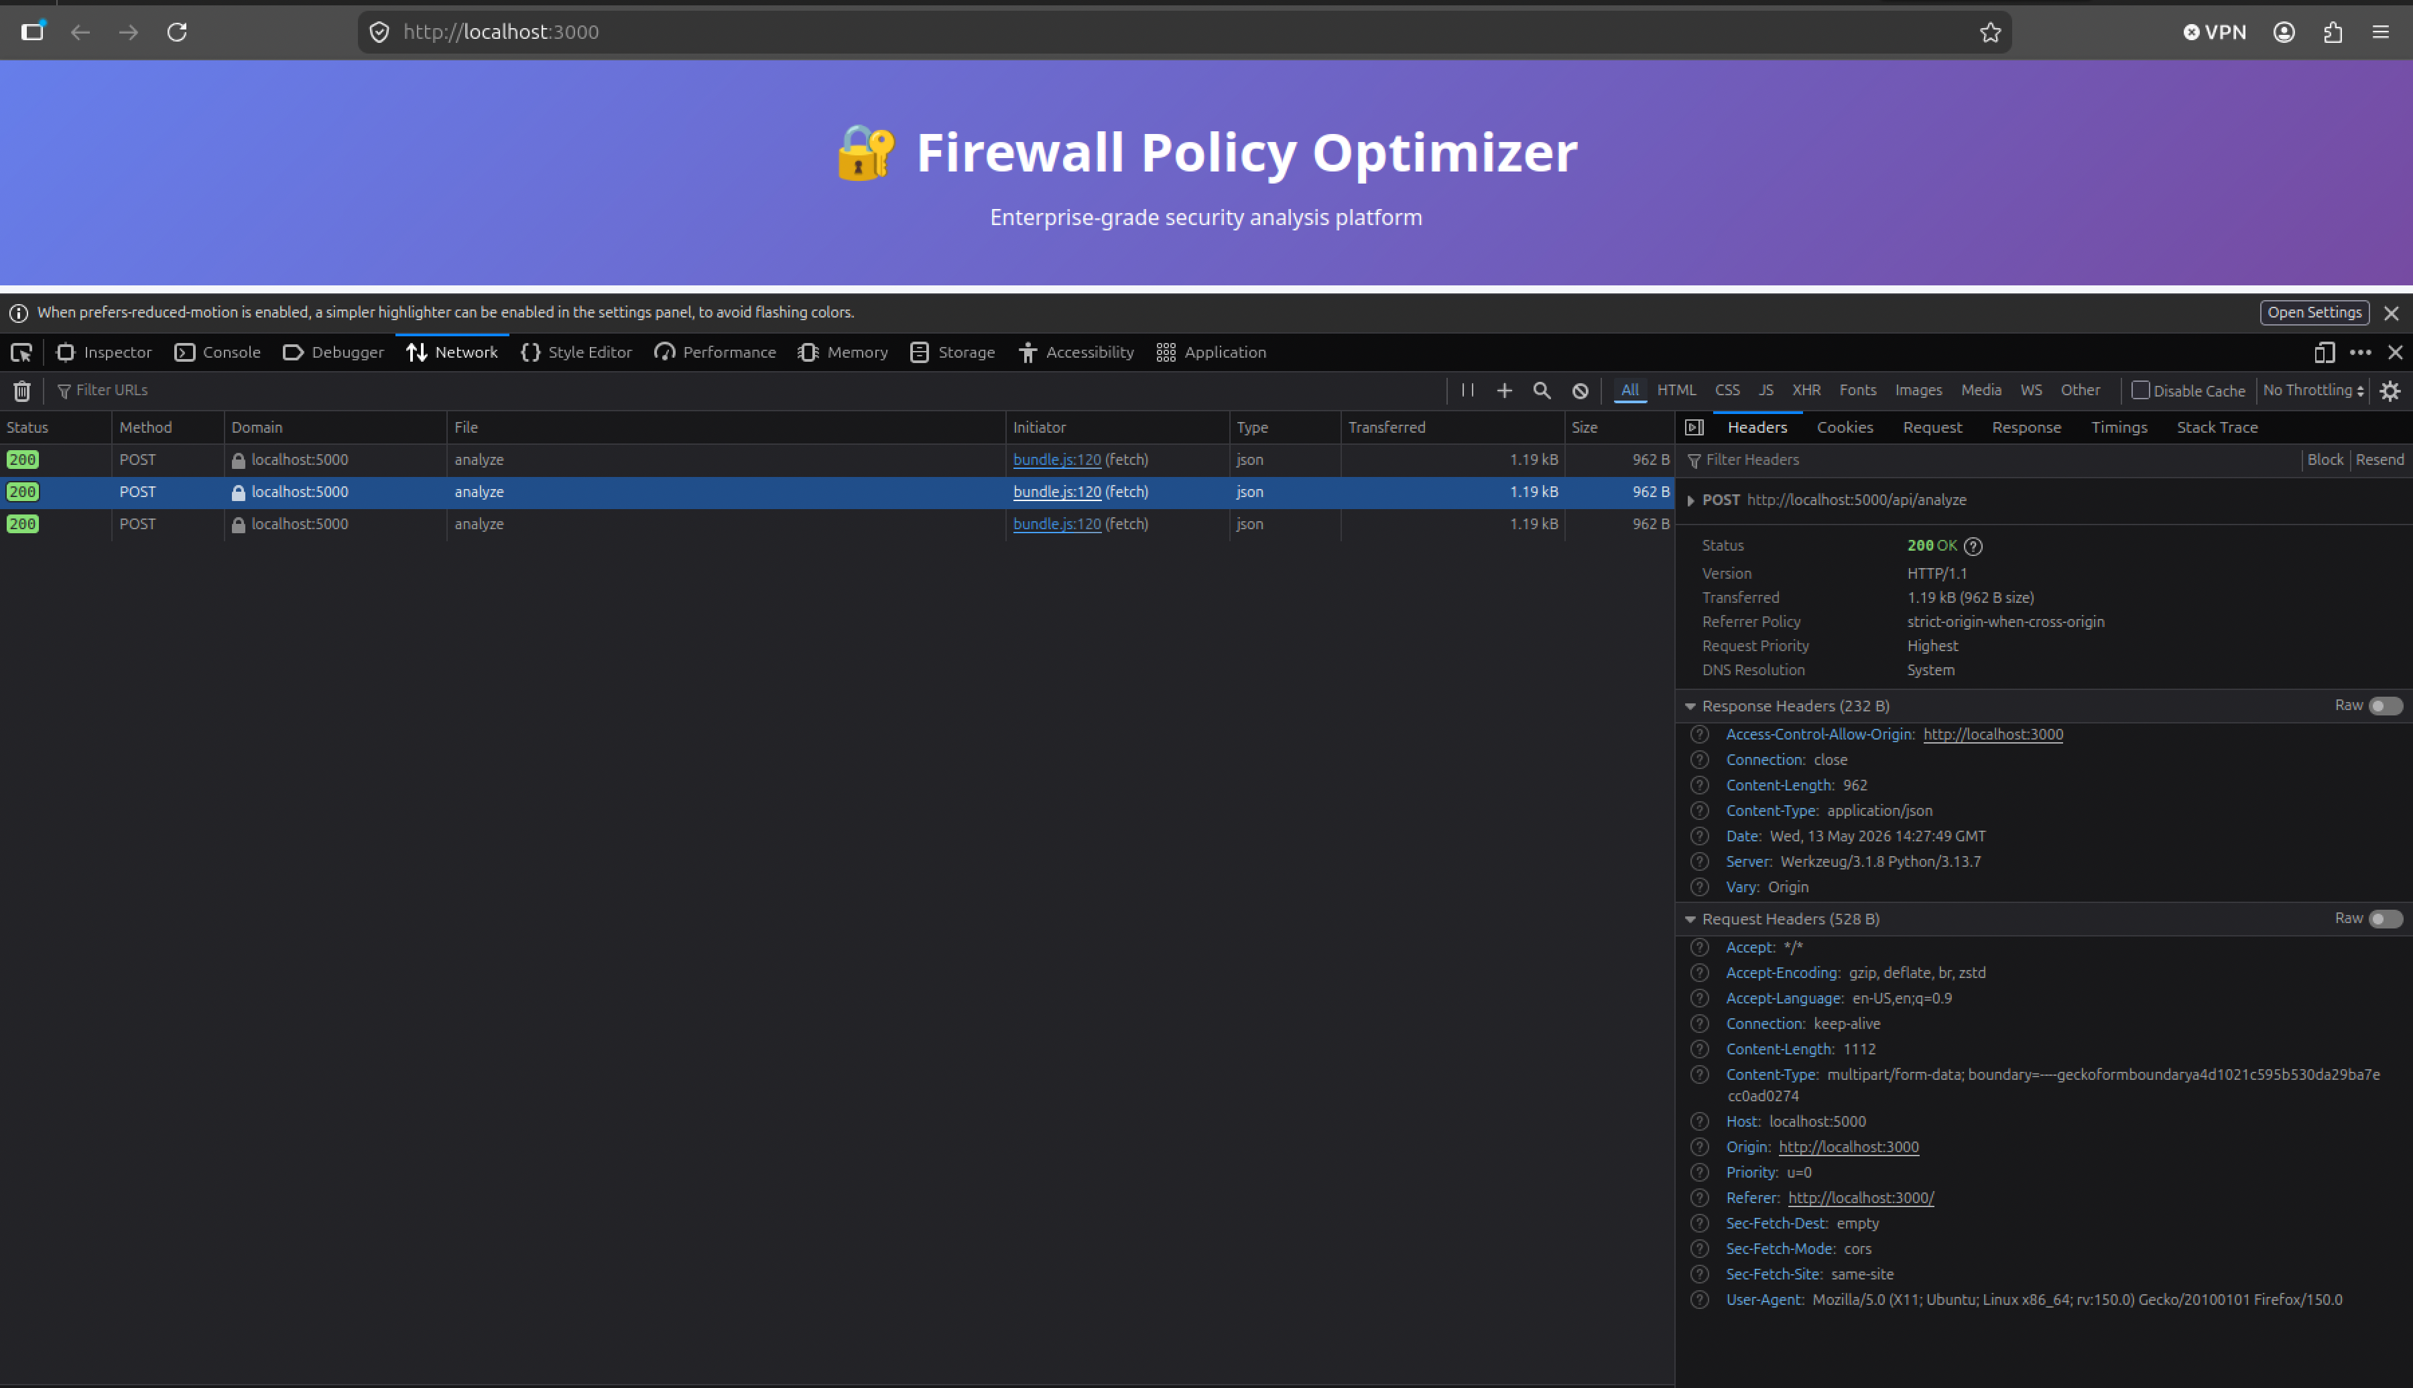Open network settings gear icon

(x=2390, y=391)
